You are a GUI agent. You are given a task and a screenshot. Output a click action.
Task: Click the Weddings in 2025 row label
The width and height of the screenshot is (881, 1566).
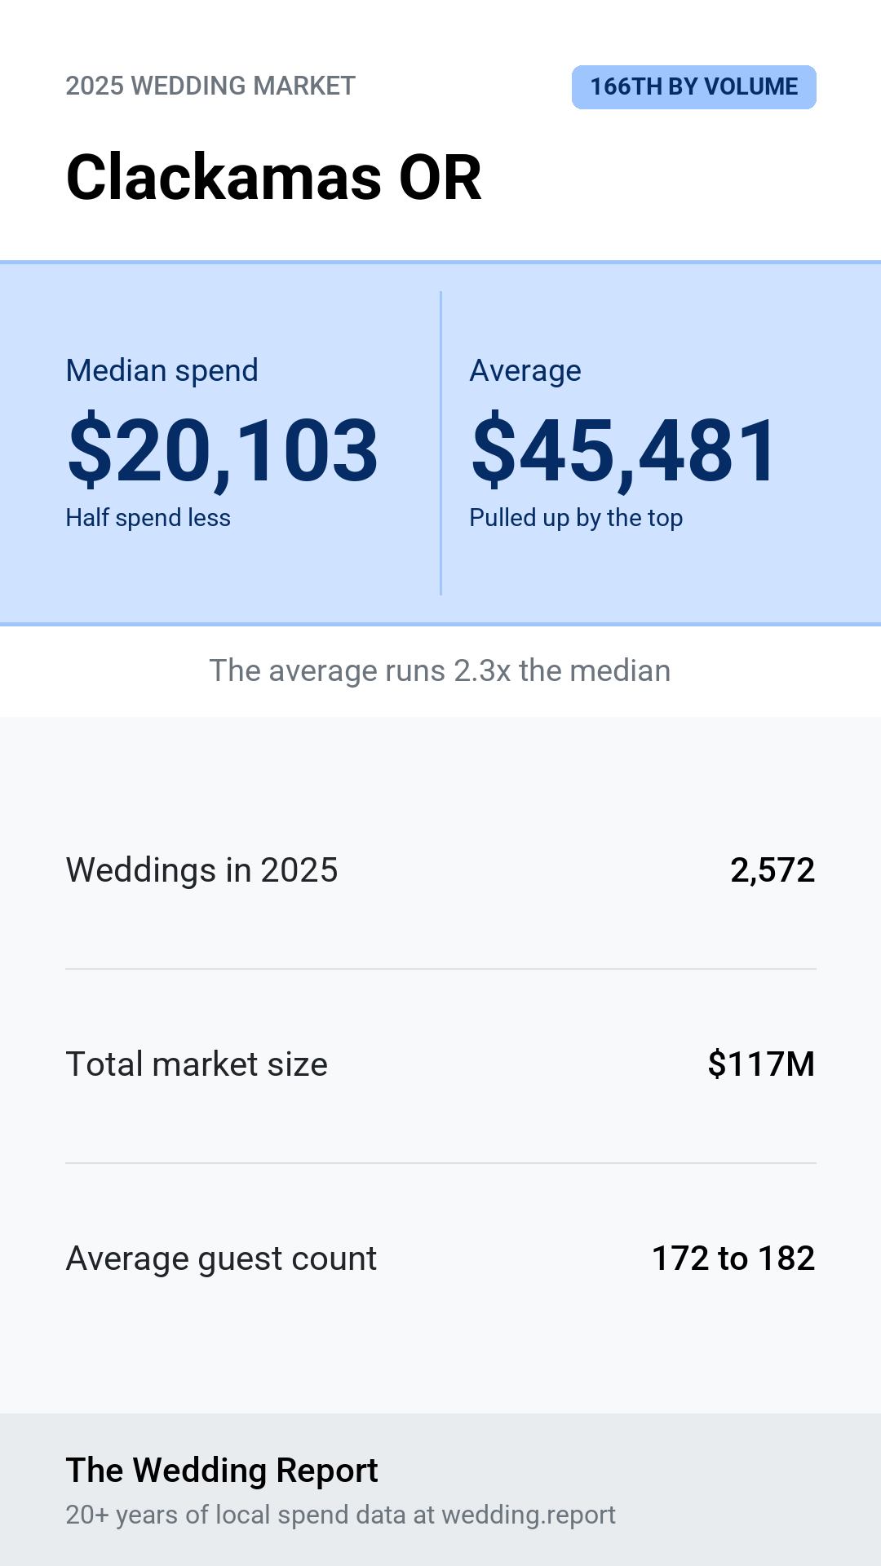(202, 870)
